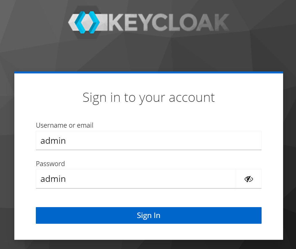
Task: Select the admin text in the username box
Action: pos(53,140)
